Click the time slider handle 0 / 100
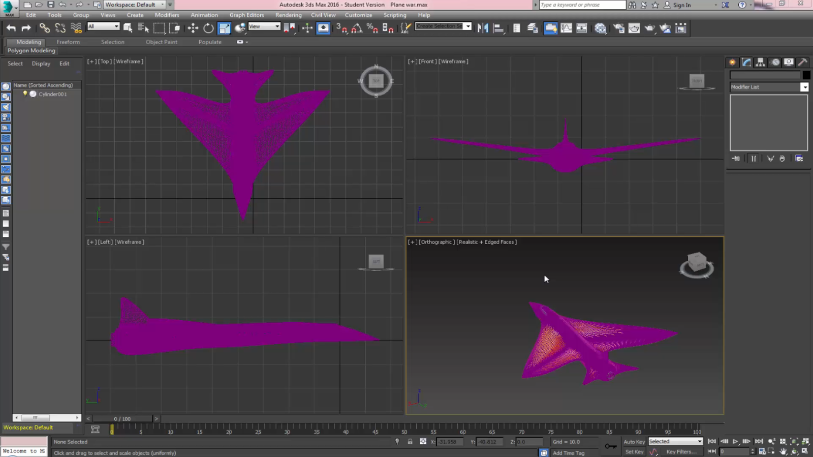813x457 pixels. pos(122,419)
